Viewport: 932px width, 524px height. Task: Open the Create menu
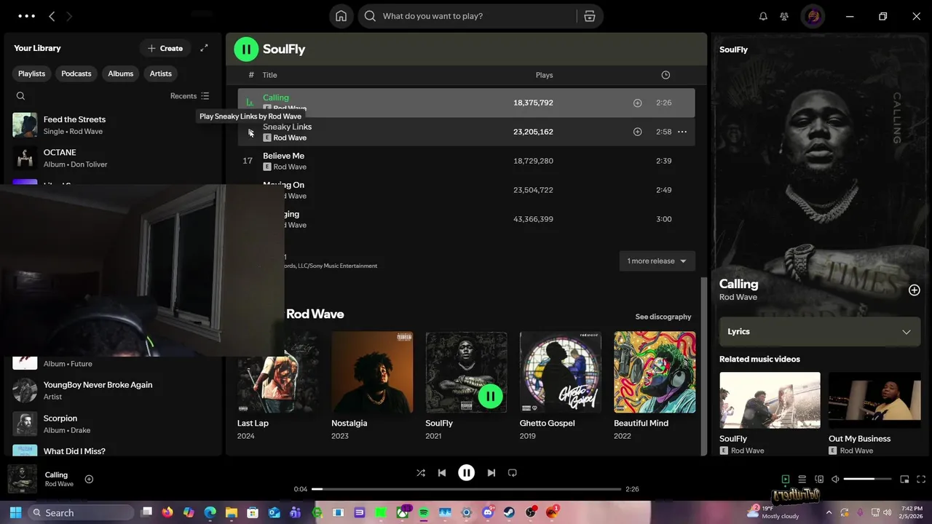point(165,48)
